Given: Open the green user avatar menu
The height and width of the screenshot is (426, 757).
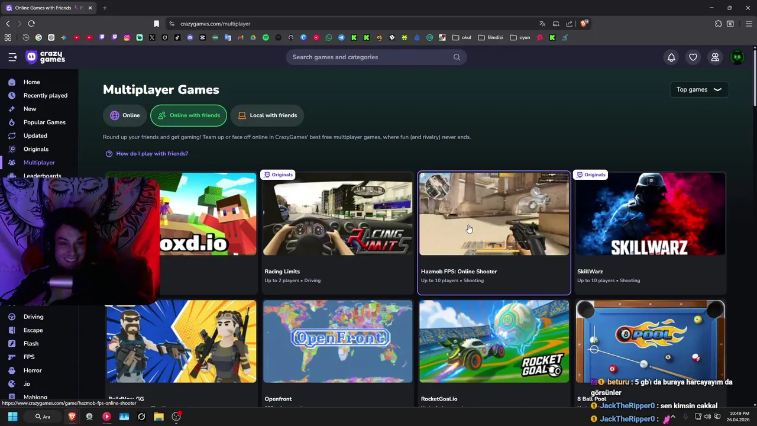Looking at the screenshot, I should pyautogui.click(x=737, y=57).
